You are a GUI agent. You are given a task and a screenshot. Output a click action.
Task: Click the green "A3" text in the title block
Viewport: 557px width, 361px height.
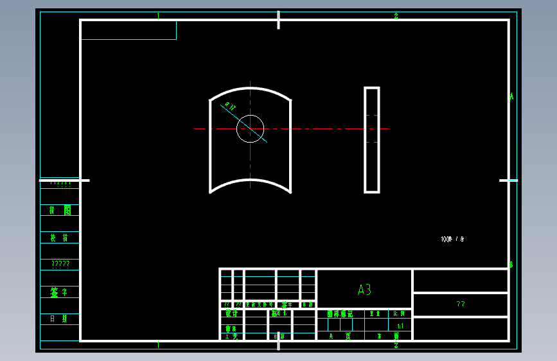[364, 290]
